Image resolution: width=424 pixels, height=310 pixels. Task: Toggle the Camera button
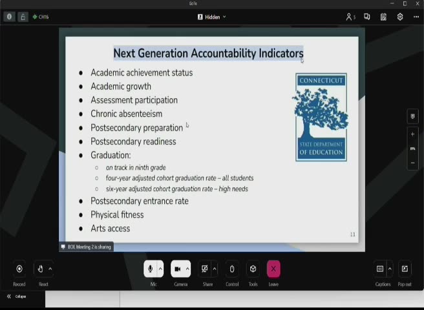click(177, 269)
